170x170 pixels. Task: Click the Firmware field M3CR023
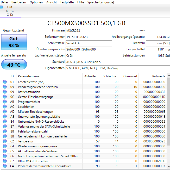click(x=89, y=30)
